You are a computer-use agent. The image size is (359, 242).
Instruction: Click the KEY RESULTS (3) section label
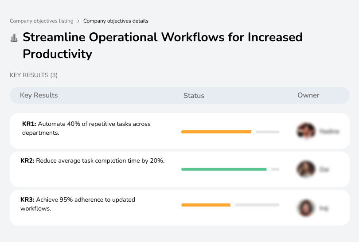coord(34,75)
